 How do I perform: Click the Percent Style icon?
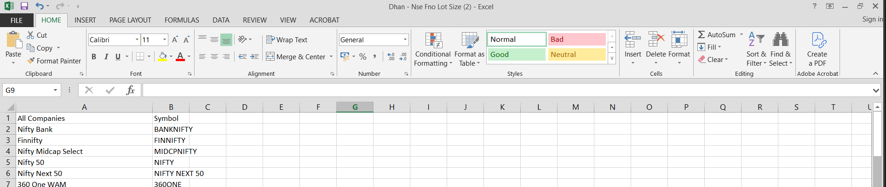click(363, 57)
